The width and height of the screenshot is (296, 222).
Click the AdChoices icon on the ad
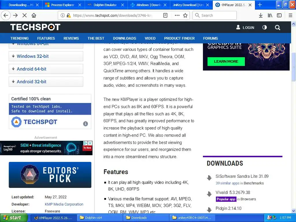tap(85, 143)
